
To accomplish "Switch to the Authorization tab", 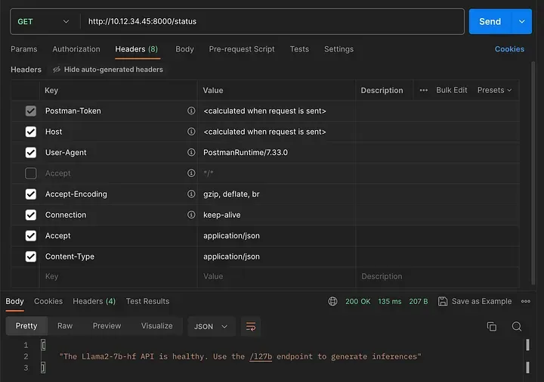I will pyautogui.click(x=76, y=49).
